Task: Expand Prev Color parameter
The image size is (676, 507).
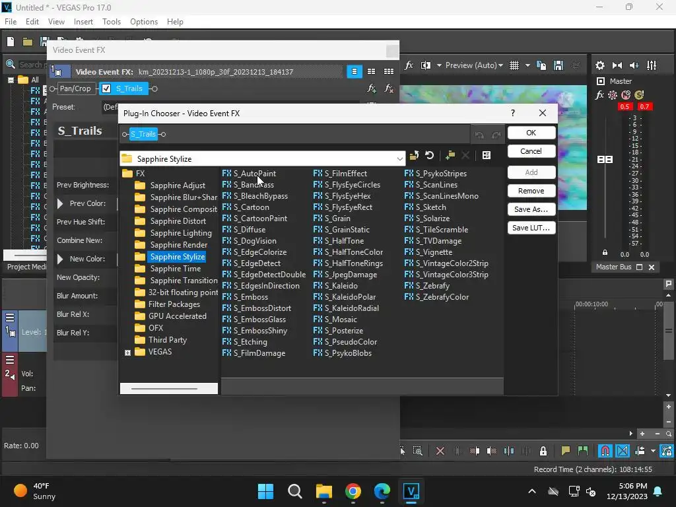Action: (x=60, y=203)
